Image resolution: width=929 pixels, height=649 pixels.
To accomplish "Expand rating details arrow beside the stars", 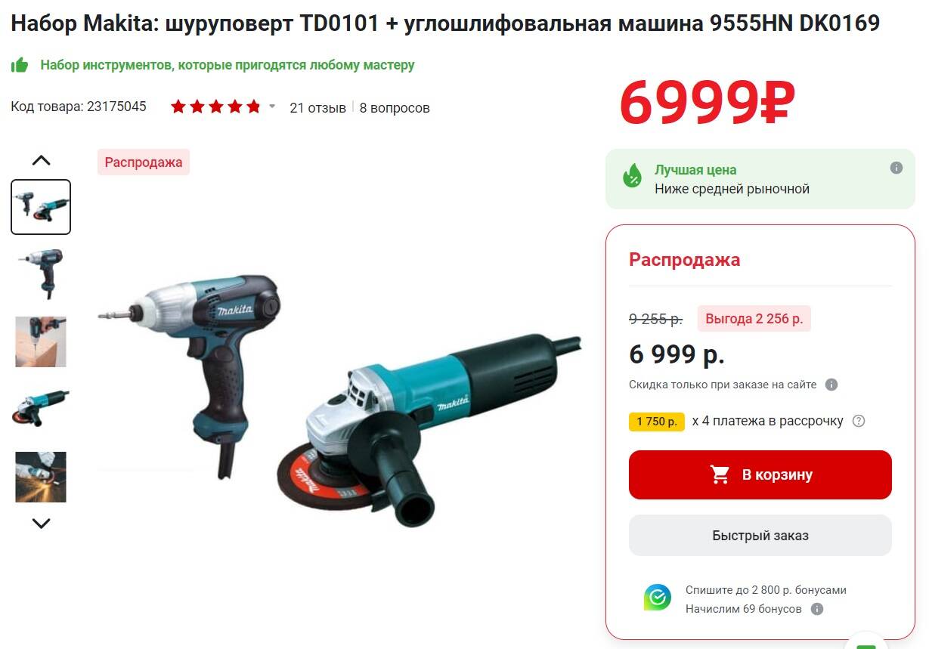I will pyautogui.click(x=272, y=107).
